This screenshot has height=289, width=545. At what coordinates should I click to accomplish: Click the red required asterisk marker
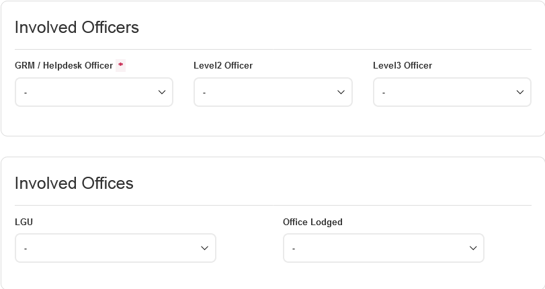click(121, 65)
